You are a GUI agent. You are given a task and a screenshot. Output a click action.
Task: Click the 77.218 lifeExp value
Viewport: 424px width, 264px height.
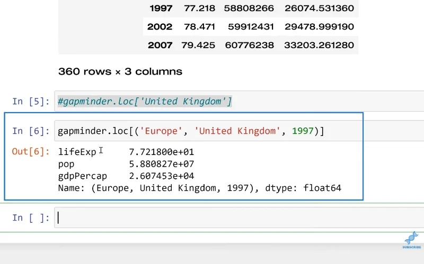click(x=200, y=8)
